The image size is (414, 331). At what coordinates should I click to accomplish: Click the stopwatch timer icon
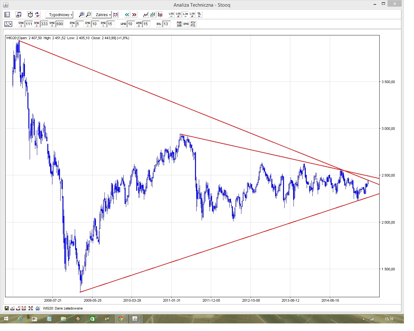click(x=30, y=15)
